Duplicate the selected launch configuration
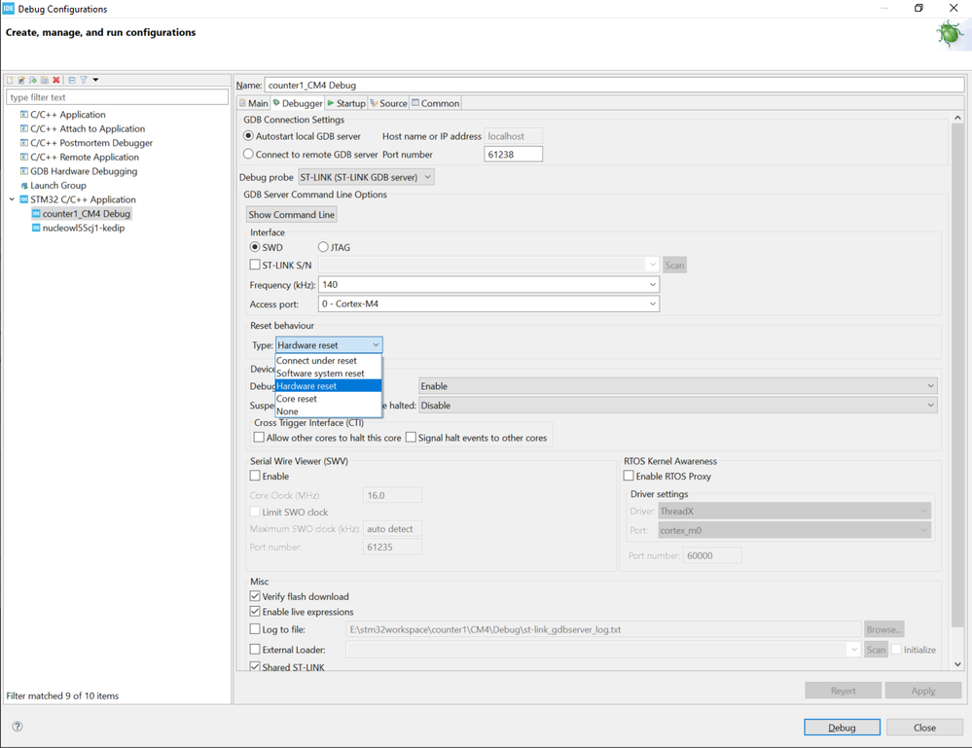The width and height of the screenshot is (972, 748). (x=45, y=80)
